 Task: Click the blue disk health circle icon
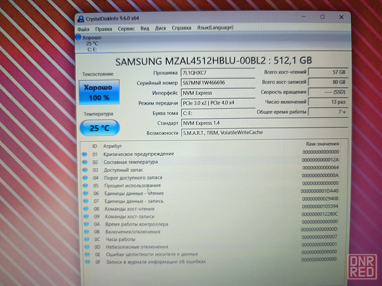78,37
